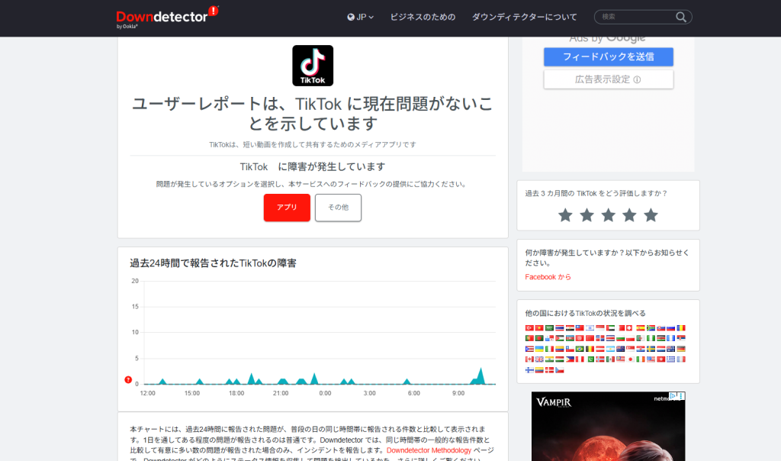Choose the middle star for a three-star rating
Image resolution: width=781 pixels, height=461 pixels.
608,215
